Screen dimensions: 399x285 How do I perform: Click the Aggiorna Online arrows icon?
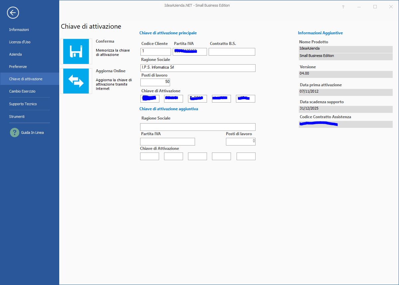click(x=76, y=81)
